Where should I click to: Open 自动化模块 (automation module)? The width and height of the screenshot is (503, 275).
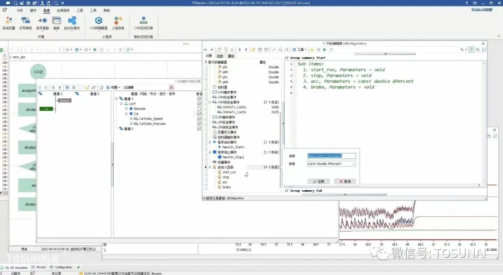click(x=72, y=23)
